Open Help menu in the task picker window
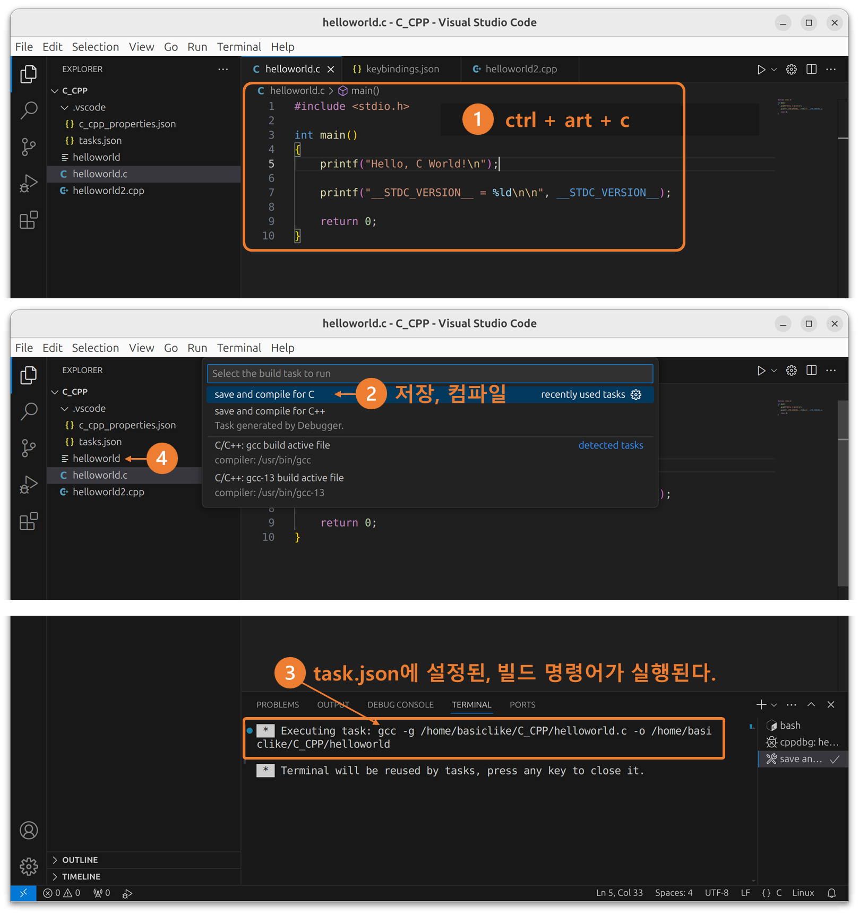 pyautogui.click(x=282, y=348)
